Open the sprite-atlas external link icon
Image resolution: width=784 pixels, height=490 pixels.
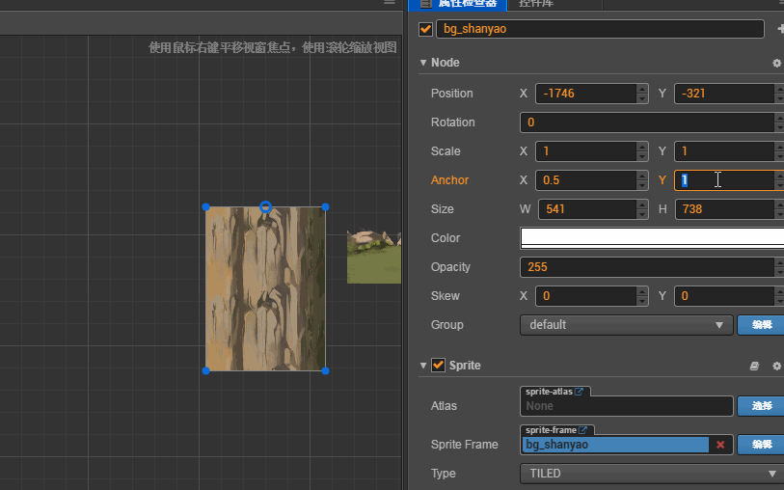tap(579, 392)
